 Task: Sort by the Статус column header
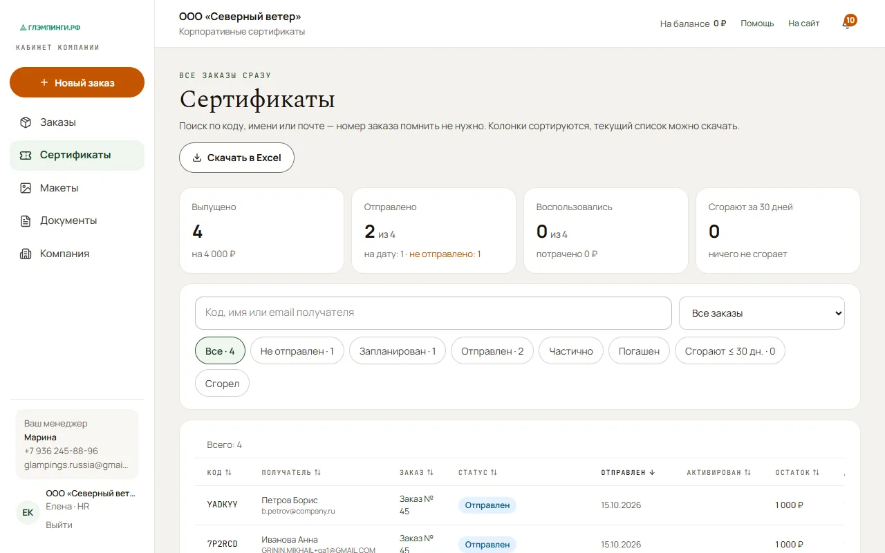point(478,473)
